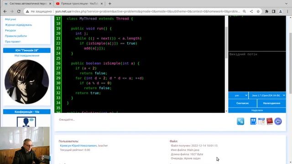Viewport: 292px width, 164px height.
Task: Open the Про проект link
Action: (x=13, y=41)
